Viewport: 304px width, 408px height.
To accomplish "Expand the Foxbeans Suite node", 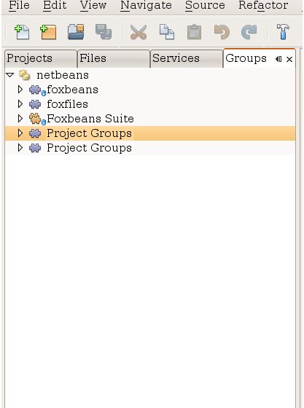I will 20,119.
